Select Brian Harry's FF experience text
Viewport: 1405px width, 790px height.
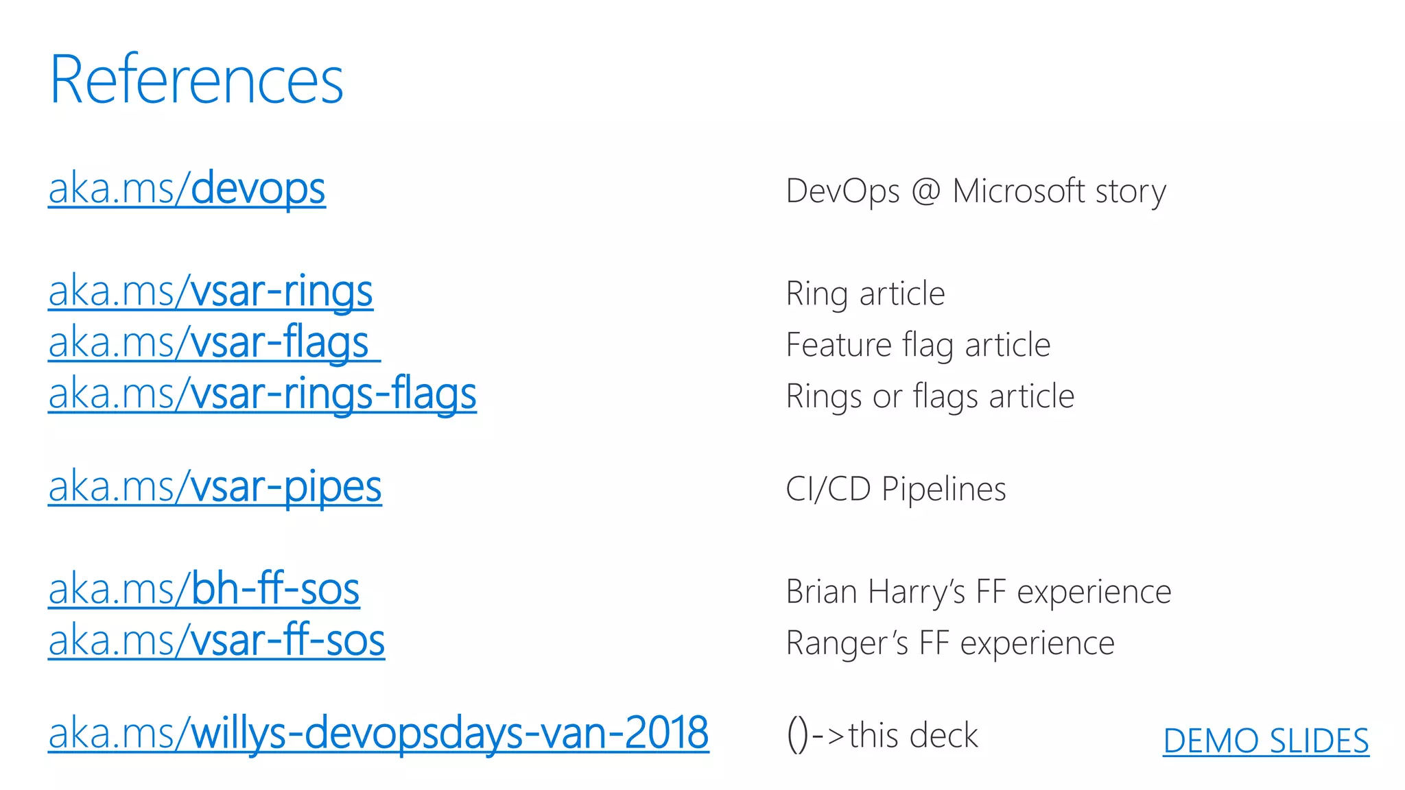(x=978, y=592)
